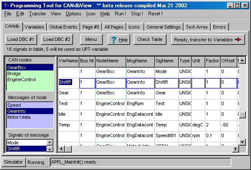Click the Type column header
This screenshot has height=170, width=251.
pos(185,62)
